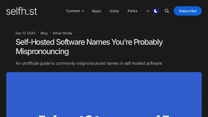Click the white text inside hero banner
The height and width of the screenshot is (117, 208).
(104, 115)
